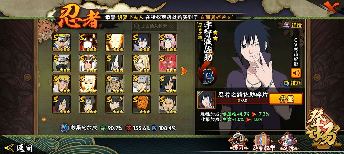Click the 升星 star upgrade button
The width and height of the screenshot is (344, 154).
(x=286, y=99)
